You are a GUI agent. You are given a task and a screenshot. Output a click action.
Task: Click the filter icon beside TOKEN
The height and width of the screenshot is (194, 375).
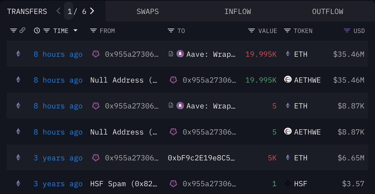coord(287,31)
